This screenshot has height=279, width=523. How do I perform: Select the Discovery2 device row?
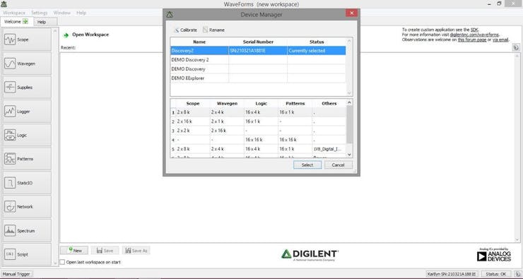click(x=258, y=51)
